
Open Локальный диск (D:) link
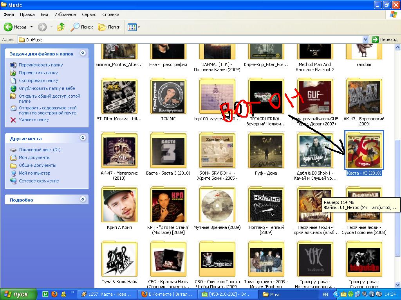[40, 150]
